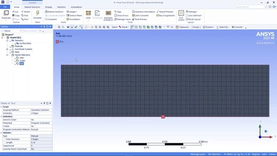Open the Convert dropdown
This screenshot has width=277, height=156.
pos(238,27)
